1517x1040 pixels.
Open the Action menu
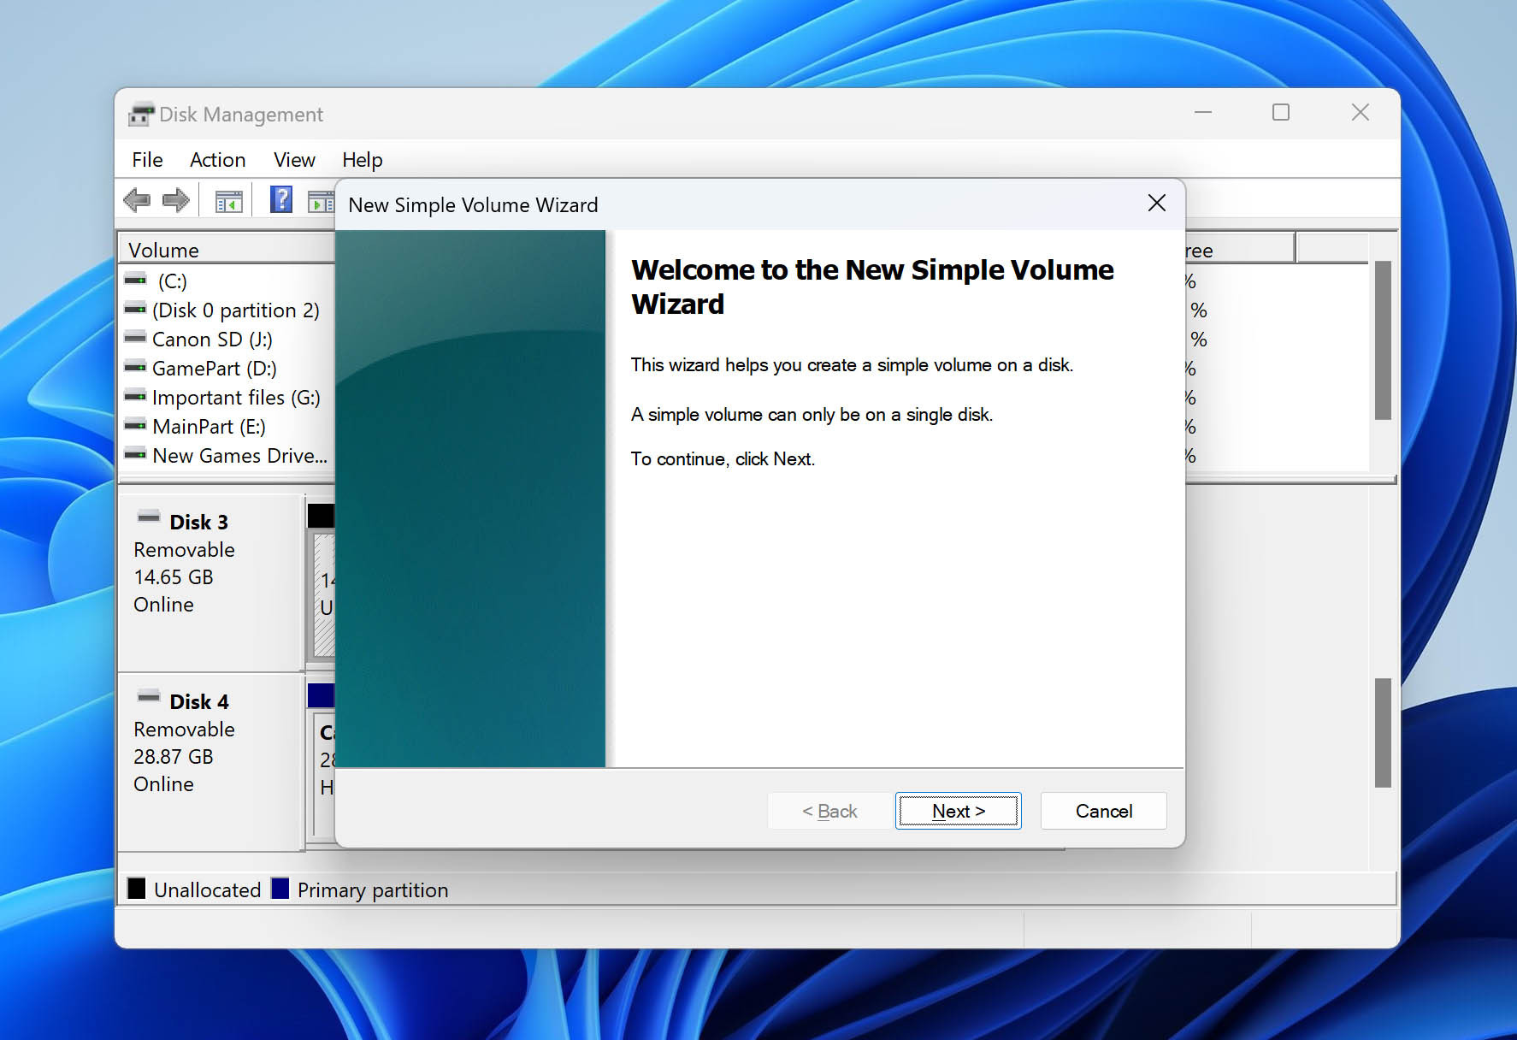click(x=217, y=160)
